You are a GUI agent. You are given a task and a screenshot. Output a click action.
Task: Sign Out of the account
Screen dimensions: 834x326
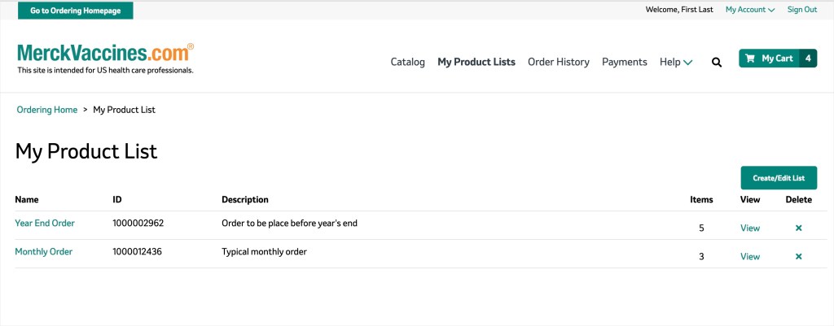802,10
